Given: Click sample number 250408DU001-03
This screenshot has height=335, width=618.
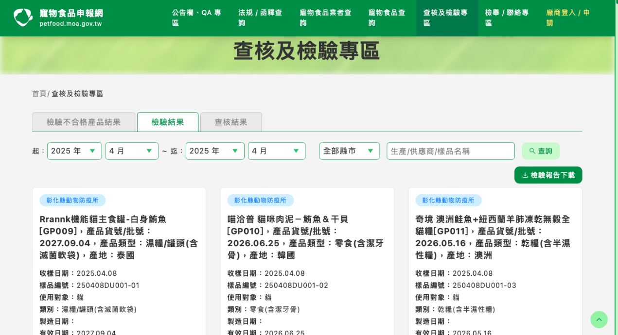Looking at the screenshot, I should click(484, 285).
